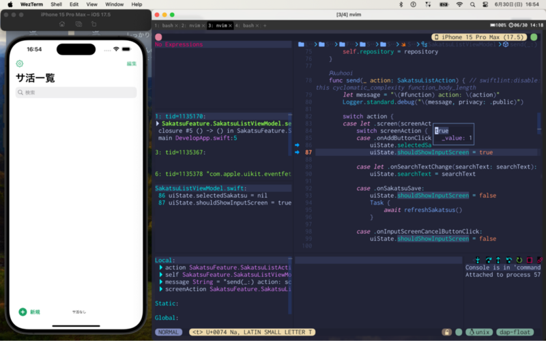The width and height of the screenshot is (546, 341).
Task: Click the debugger step out icon
Action: (498, 260)
